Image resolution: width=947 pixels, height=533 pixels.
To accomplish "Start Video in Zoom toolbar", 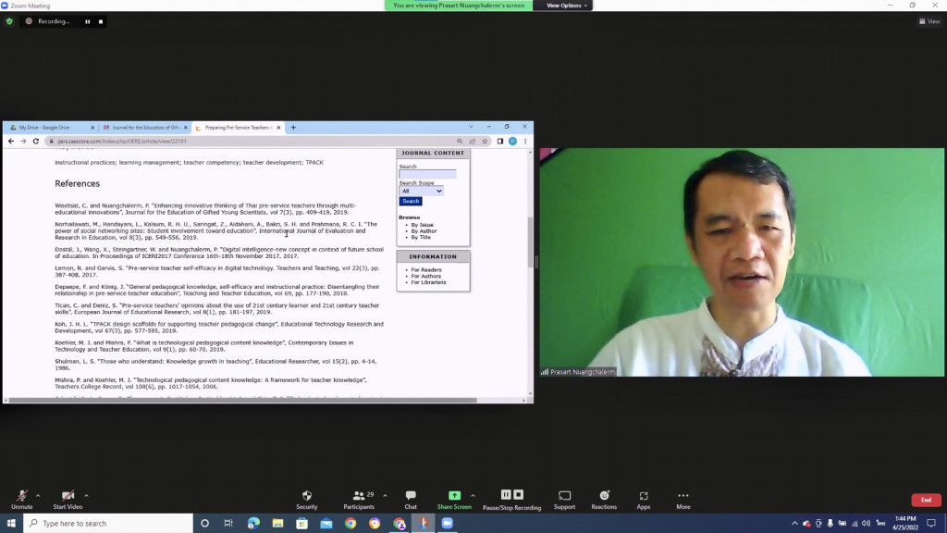I will click(x=67, y=497).
